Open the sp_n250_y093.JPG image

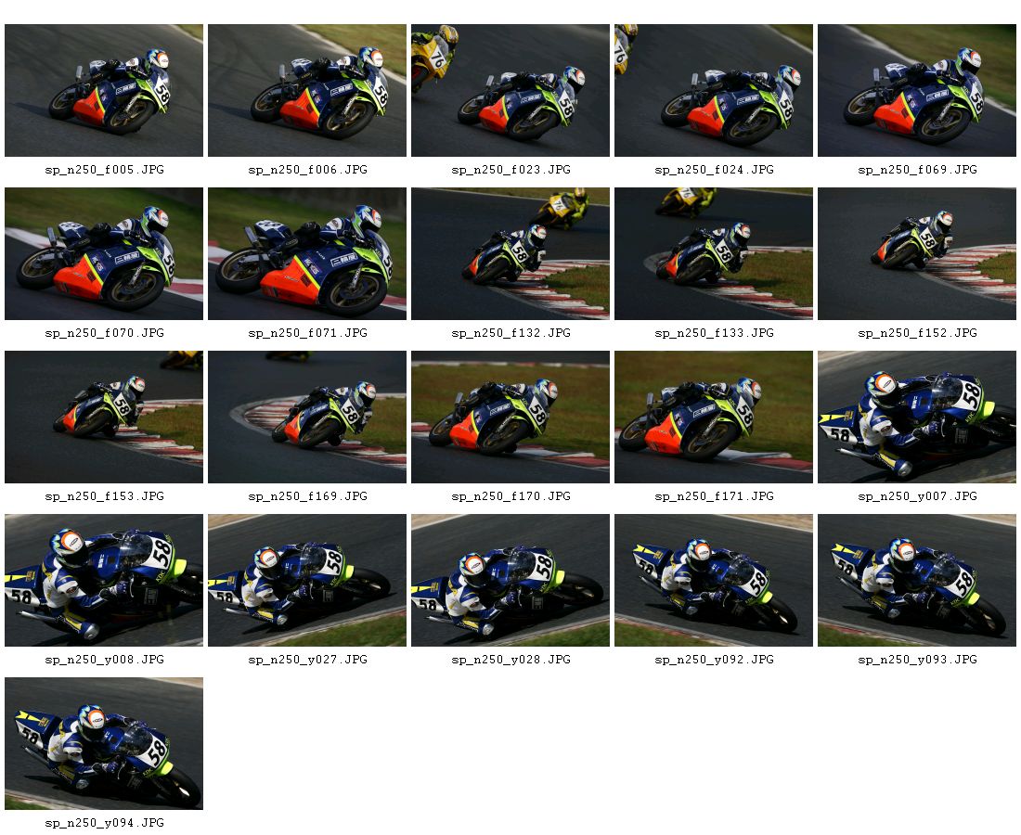(916, 581)
